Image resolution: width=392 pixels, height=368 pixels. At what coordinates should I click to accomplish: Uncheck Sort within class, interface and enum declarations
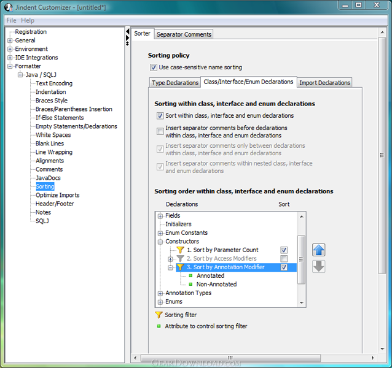coord(160,115)
